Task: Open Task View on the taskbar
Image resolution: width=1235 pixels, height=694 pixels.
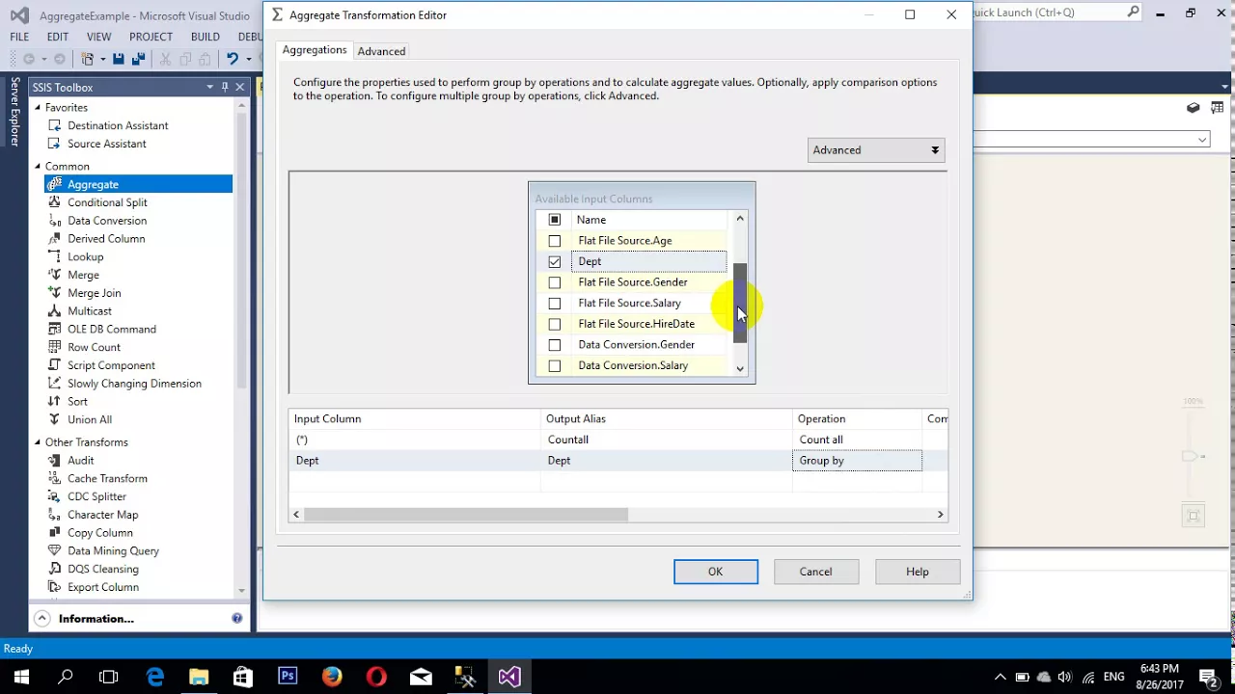Action: [109, 677]
